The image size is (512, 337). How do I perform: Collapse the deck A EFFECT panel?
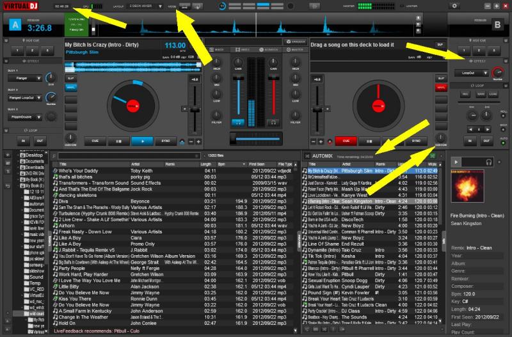(6, 61)
